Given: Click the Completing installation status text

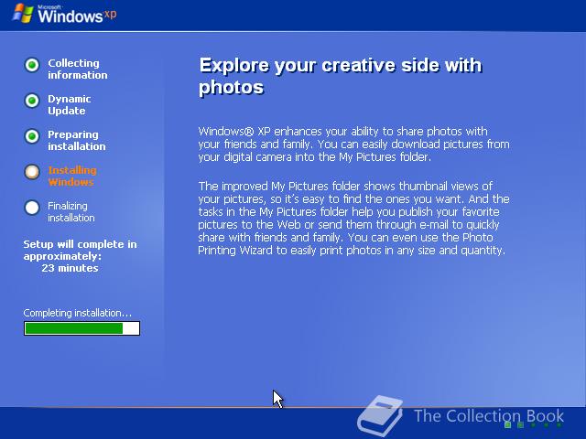Looking at the screenshot, I should (77, 313).
